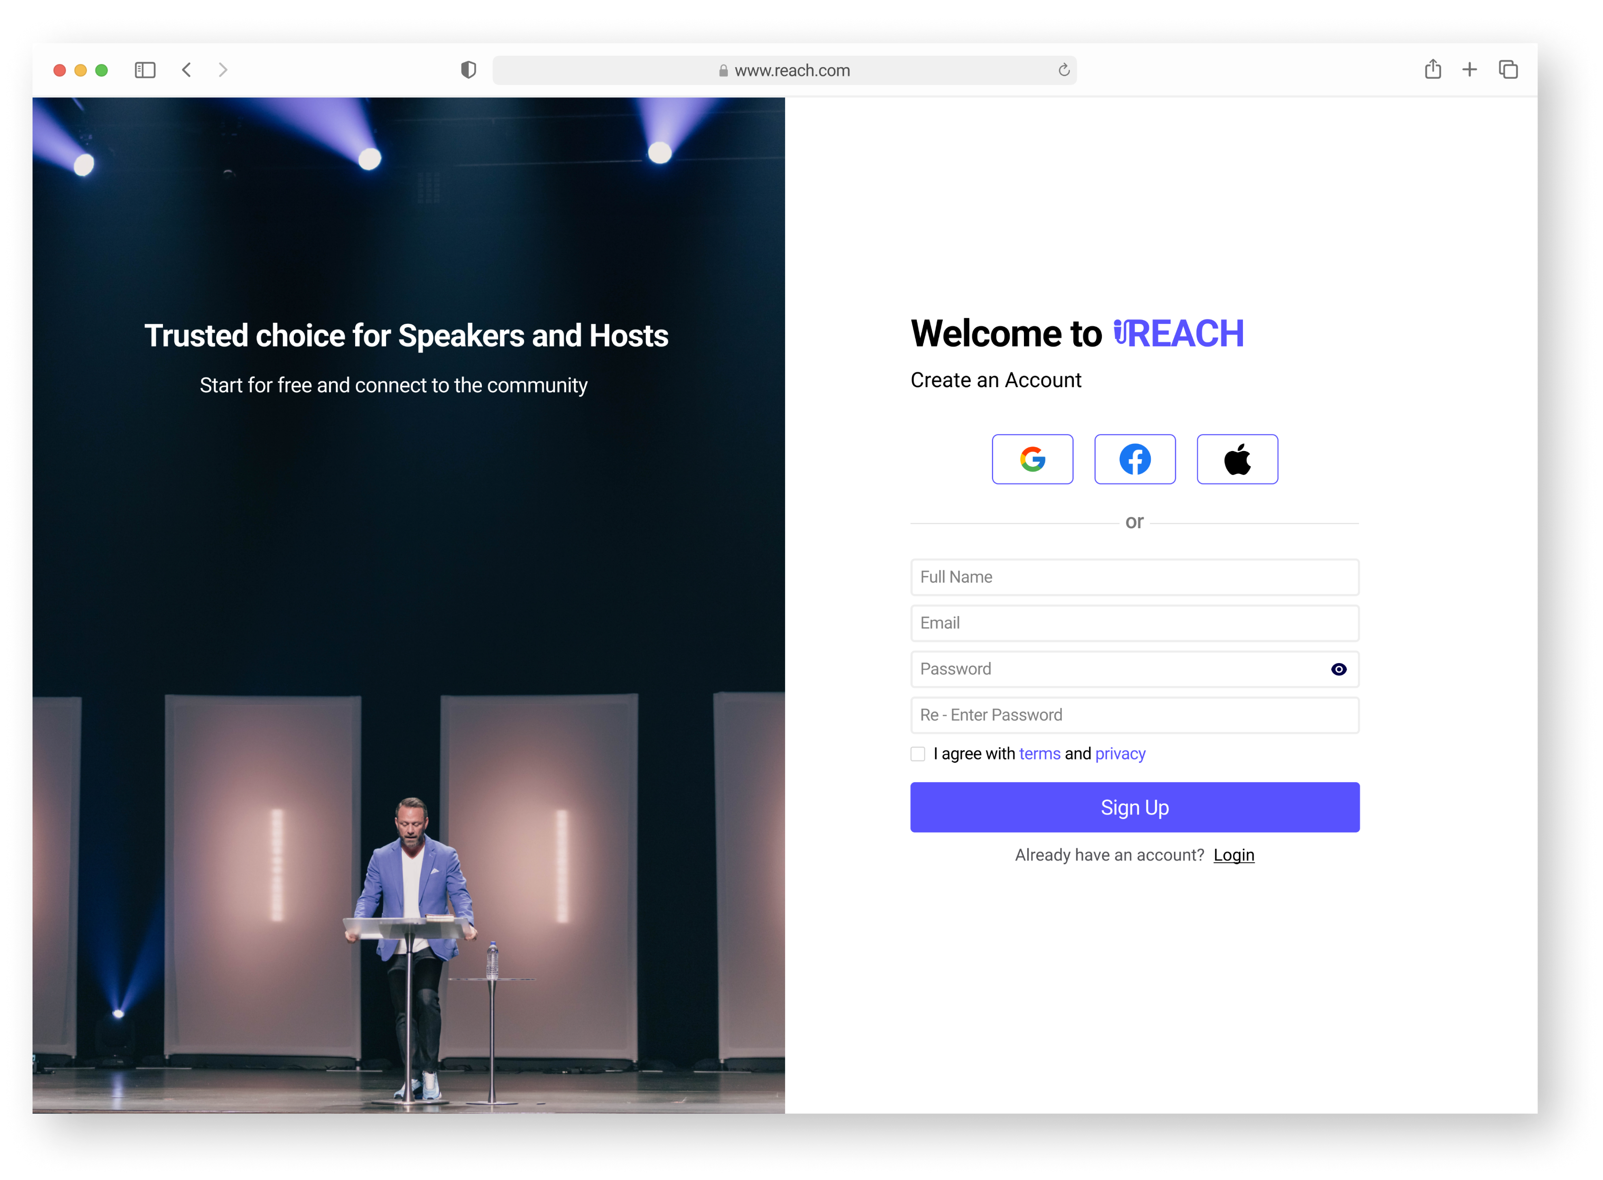Minimize the window with yellow button

pyautogui.click(x=81, y=70)
